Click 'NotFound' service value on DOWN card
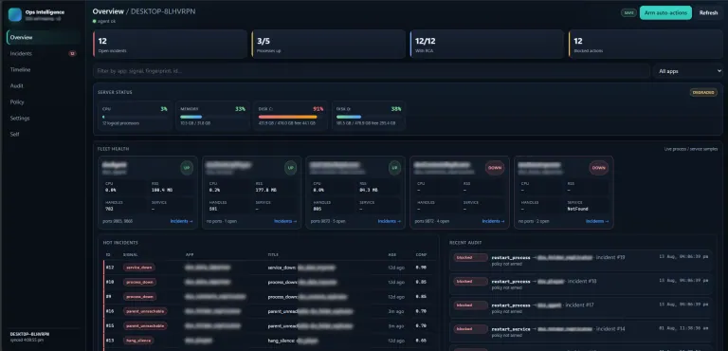Image resolution: width=728 pixels, height=351 pixels. (577, 209)
